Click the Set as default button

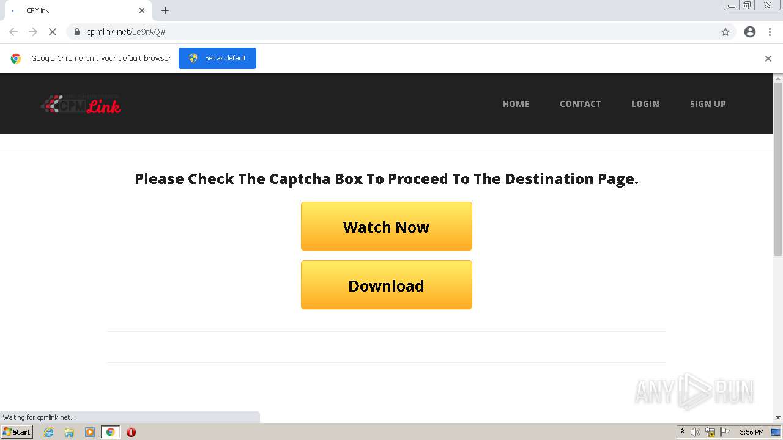217,58
